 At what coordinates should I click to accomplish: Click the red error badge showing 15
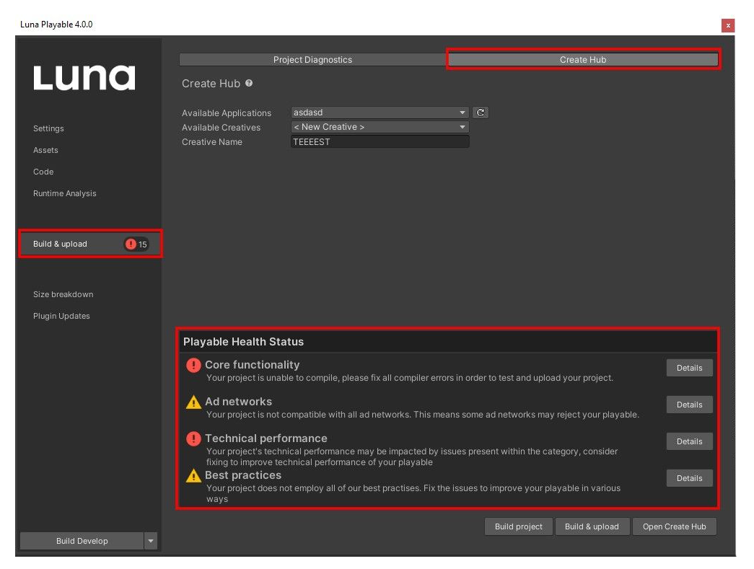(x=136, y=244)
